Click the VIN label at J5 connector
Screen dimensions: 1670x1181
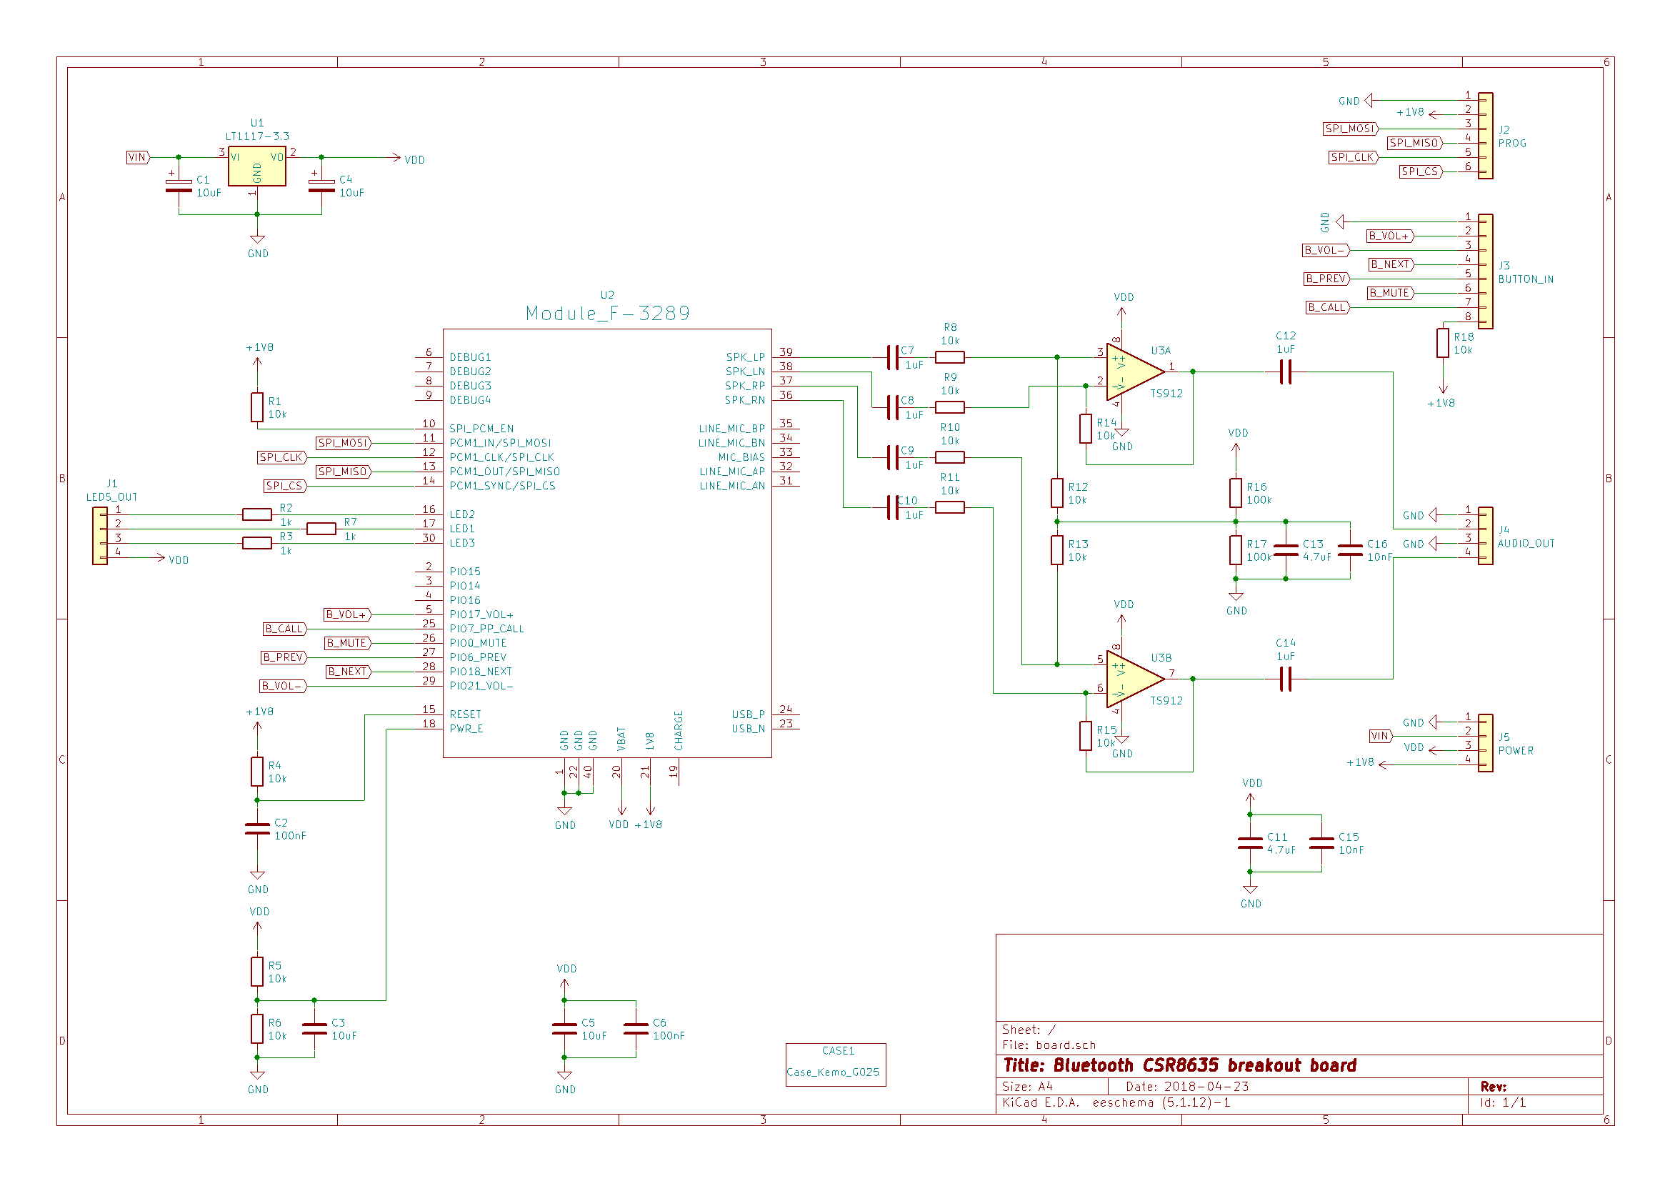tap(1381, 736)
